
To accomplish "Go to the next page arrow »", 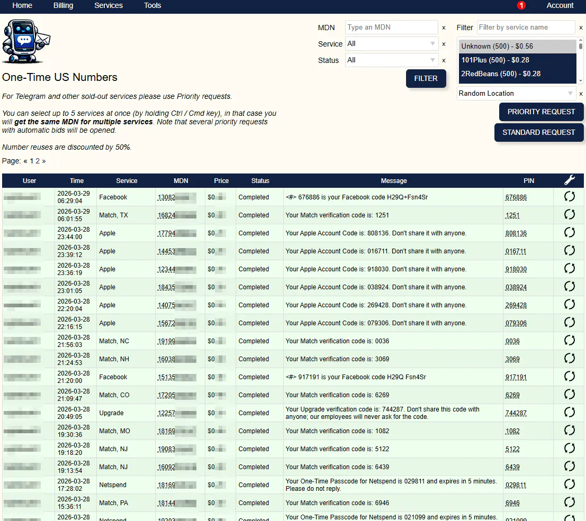I will pos(44,161).
